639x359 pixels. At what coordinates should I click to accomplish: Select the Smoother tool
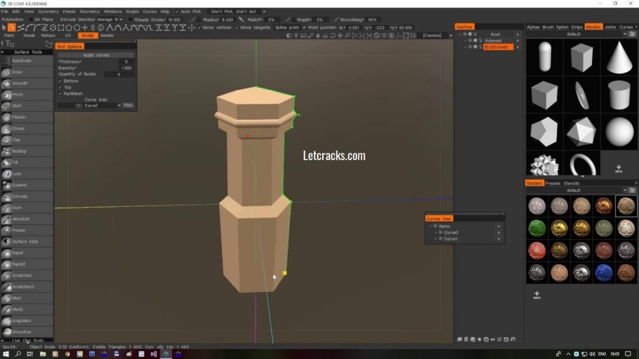27,332
